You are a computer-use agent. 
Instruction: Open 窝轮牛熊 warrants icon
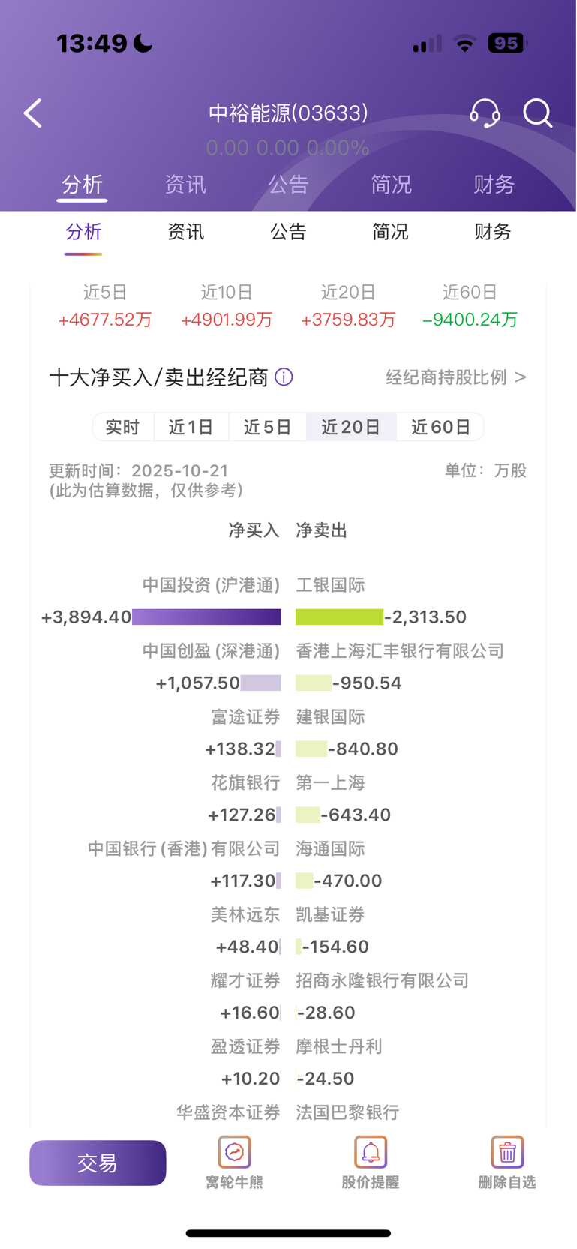pos(234,1154)
